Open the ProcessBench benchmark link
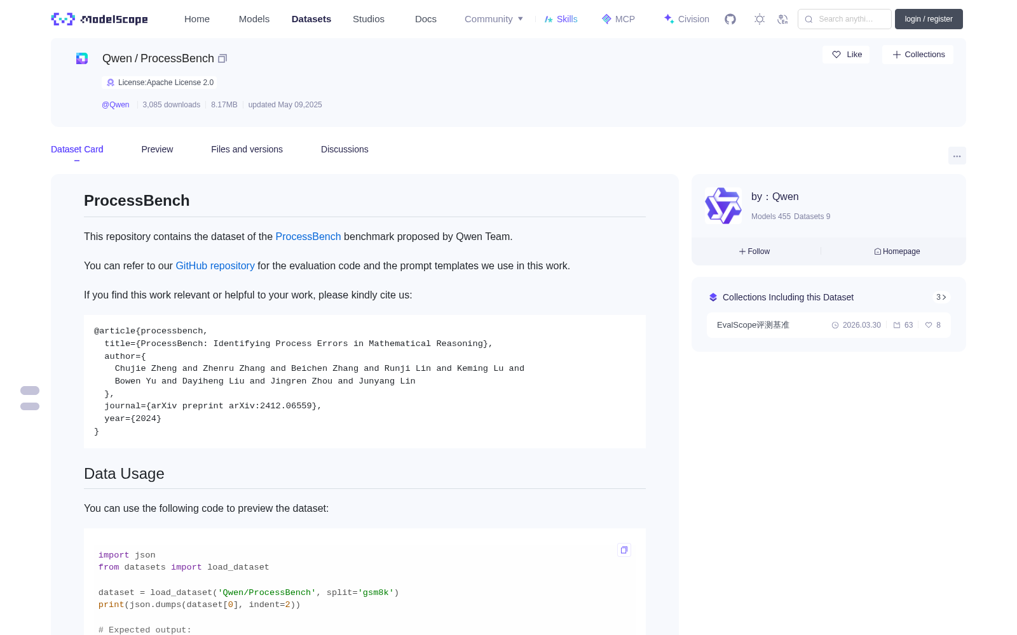 click(x=308, y=236)
